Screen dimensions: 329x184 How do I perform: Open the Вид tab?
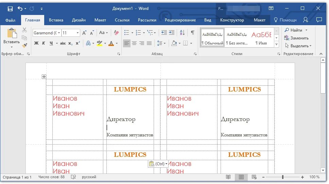pos(208,20)
